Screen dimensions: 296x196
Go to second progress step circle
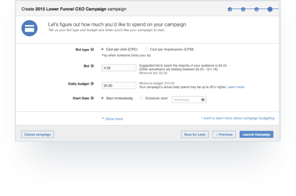pos(243,9)
